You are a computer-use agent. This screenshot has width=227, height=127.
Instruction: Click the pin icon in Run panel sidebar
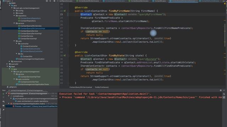[x=4, y=110]
